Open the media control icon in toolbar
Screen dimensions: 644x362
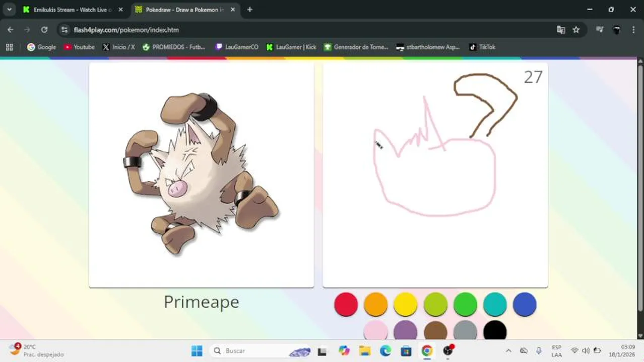(600, 30)
